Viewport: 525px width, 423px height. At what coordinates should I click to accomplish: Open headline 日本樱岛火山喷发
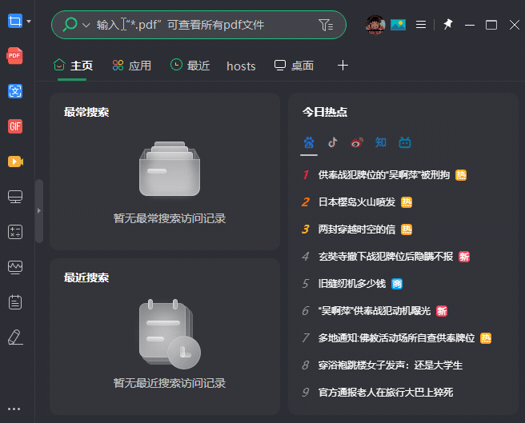pyautogui.click(x=357, y=202)
